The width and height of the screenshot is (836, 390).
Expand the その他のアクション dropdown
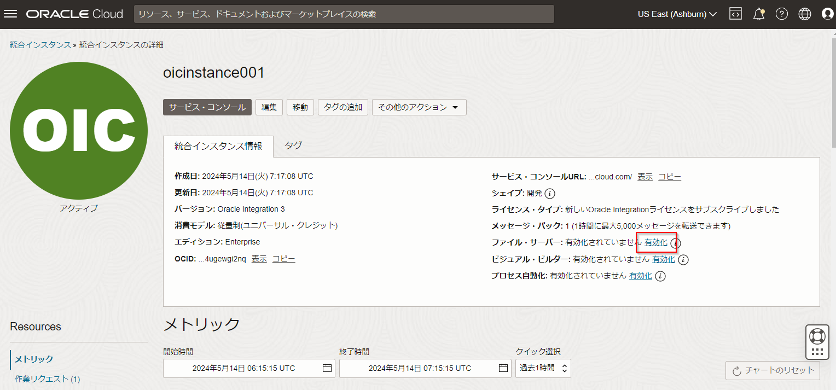[x=419, y=107]
